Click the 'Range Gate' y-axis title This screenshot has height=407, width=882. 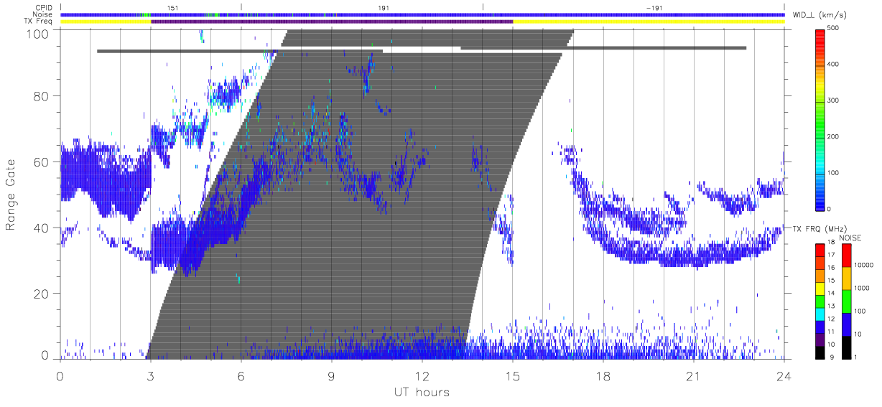point(11,195)
